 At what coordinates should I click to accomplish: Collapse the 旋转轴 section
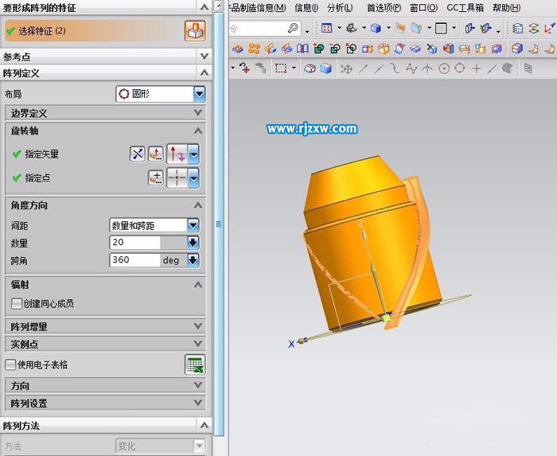[199, 131]
